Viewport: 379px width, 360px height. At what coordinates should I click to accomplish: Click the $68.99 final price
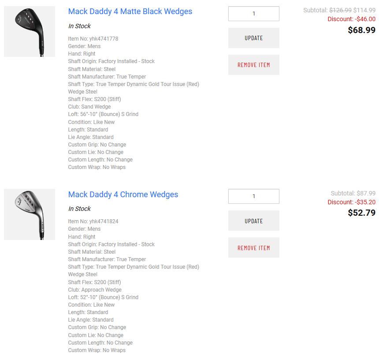point(361,30)
